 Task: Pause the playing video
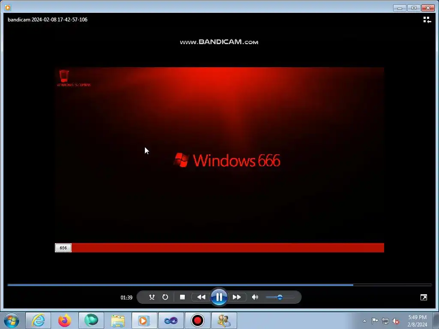(219, 297)
